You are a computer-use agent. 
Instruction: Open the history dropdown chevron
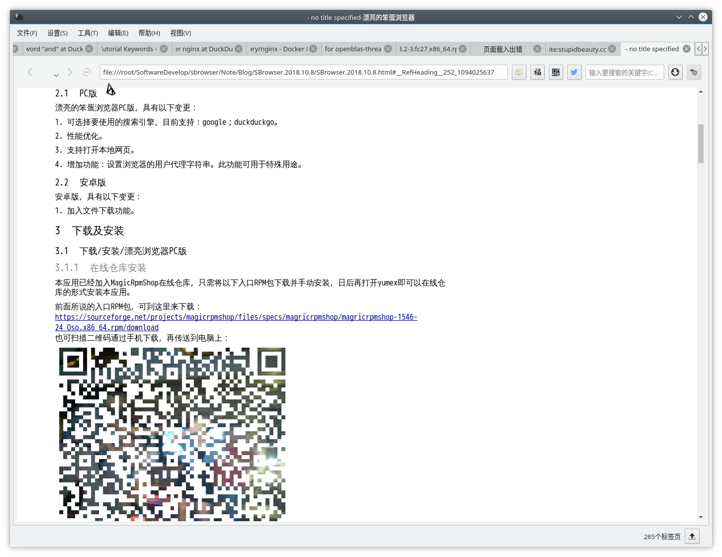tap(56, 75)
